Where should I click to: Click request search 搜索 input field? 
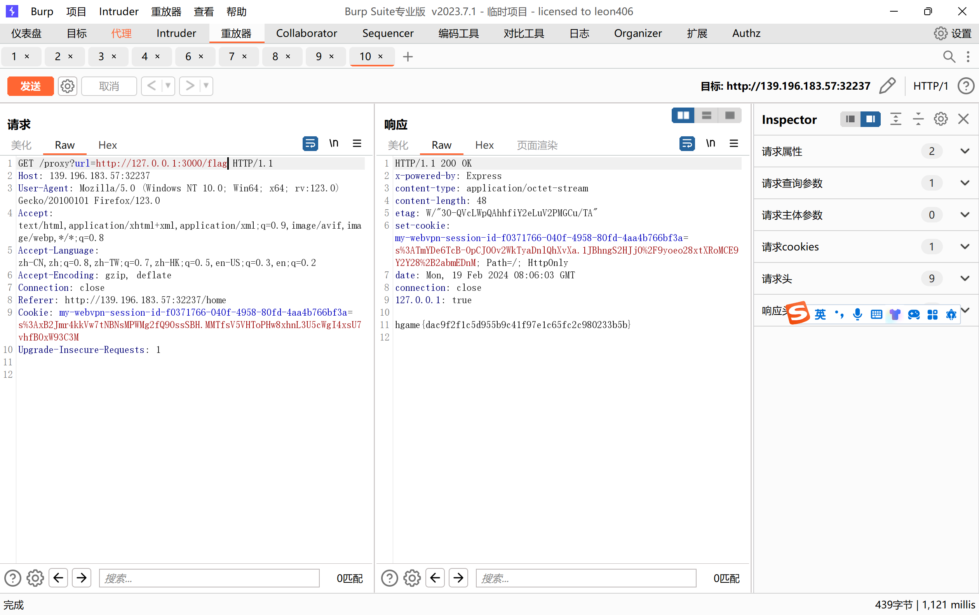pyautogui.click(x=209, y=578)
